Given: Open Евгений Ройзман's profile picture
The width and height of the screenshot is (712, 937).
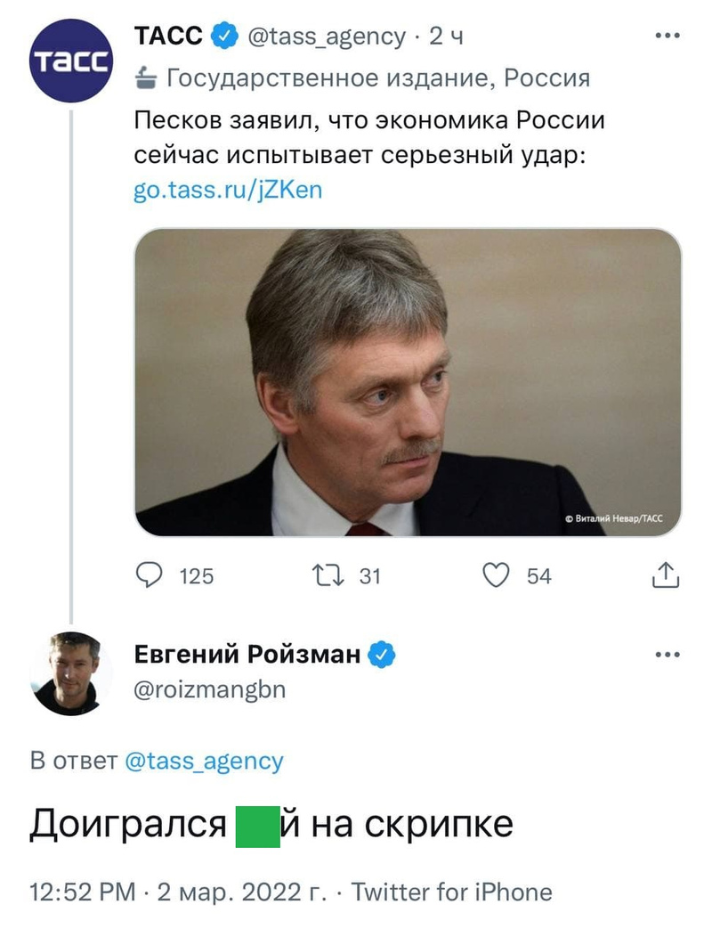Looking at the screenshot, I should [x=71, y=673].
